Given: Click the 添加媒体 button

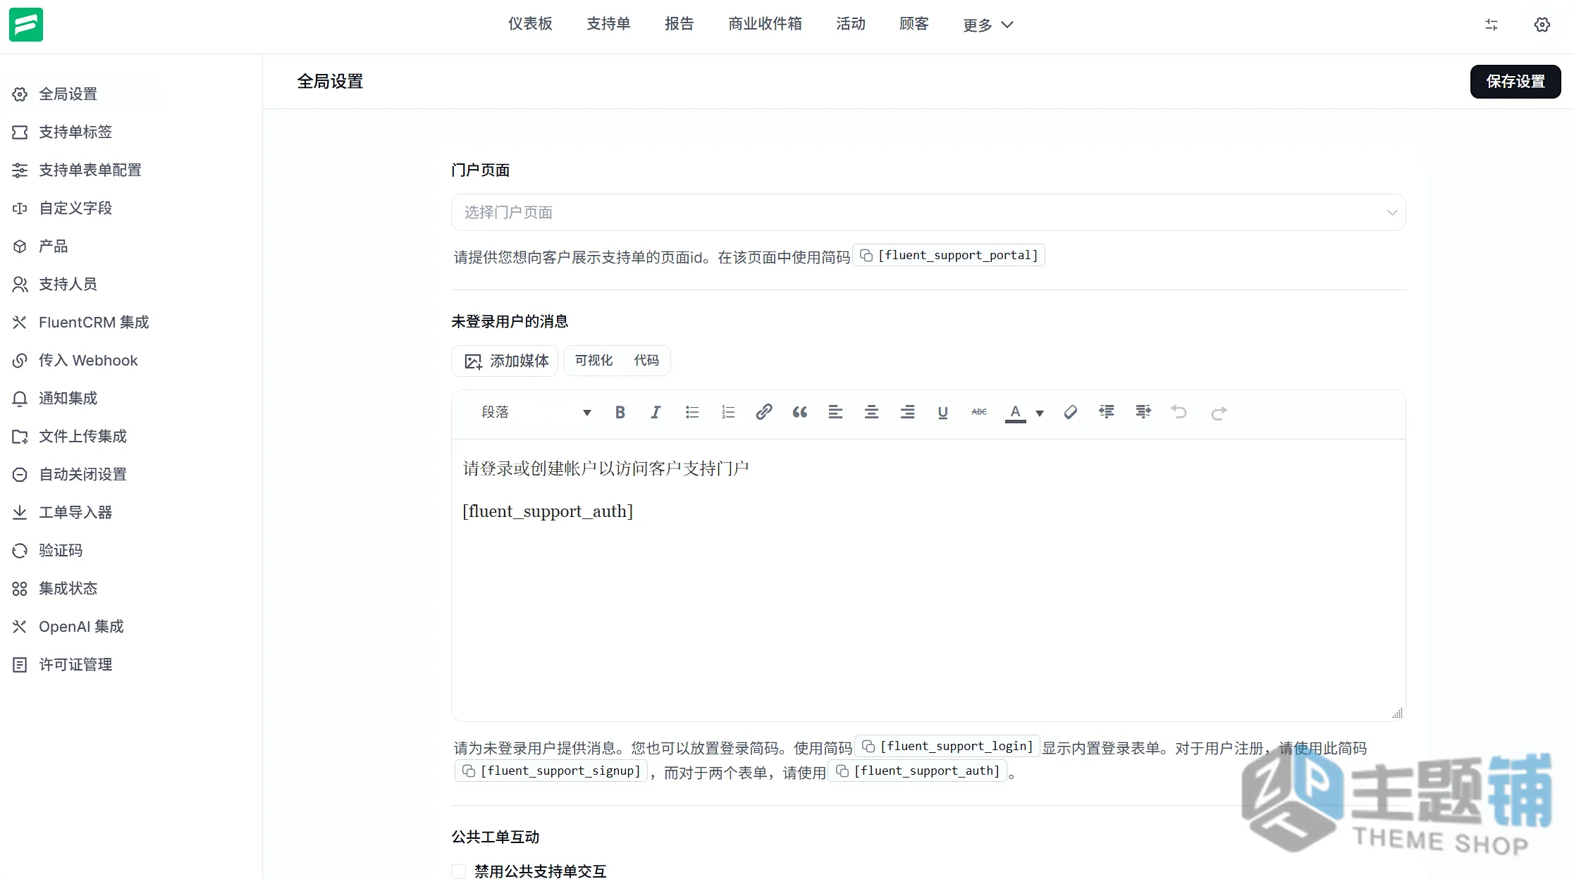Looking at the screenshot, I should click(505, 361).
